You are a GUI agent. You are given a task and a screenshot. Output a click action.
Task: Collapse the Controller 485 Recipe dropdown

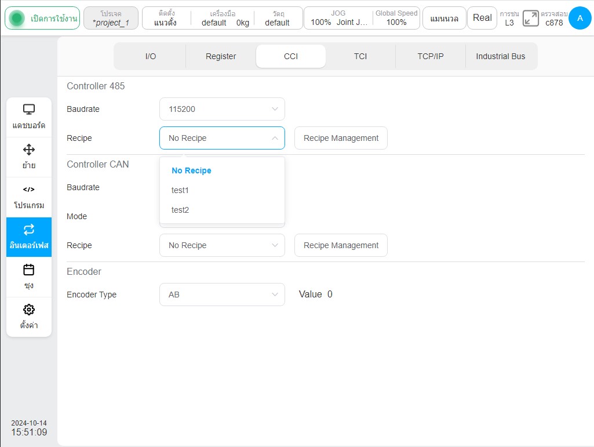(222, 138)
